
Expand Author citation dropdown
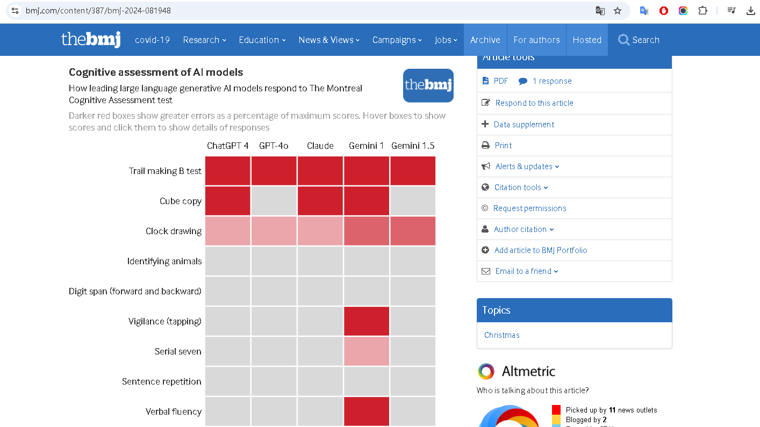(524, 229)
